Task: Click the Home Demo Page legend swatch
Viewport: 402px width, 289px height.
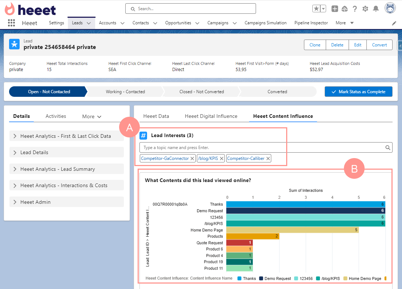Action: click(345, 278)
